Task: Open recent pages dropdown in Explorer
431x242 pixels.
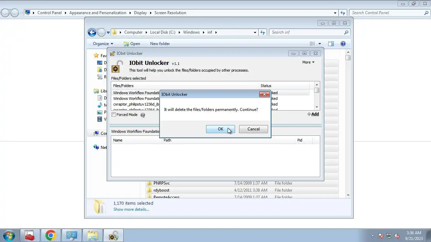Action: [x=108, y=33]
